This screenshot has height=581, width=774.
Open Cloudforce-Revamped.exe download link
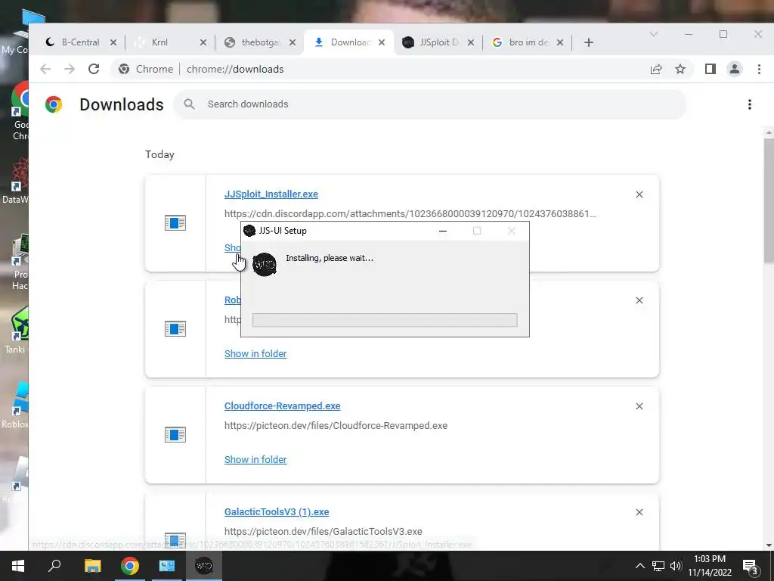[x=283, y=406]
